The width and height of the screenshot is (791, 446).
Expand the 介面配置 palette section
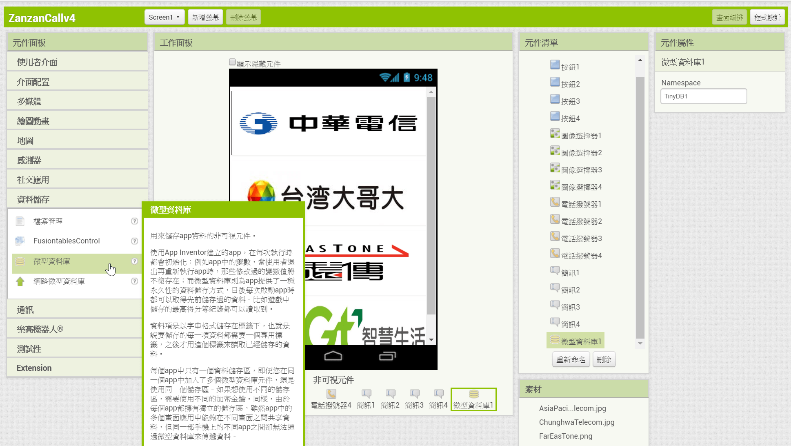point(77,82)
